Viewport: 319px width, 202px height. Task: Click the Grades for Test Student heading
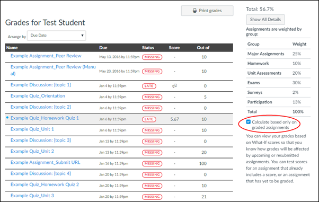(x=45, y=23)
